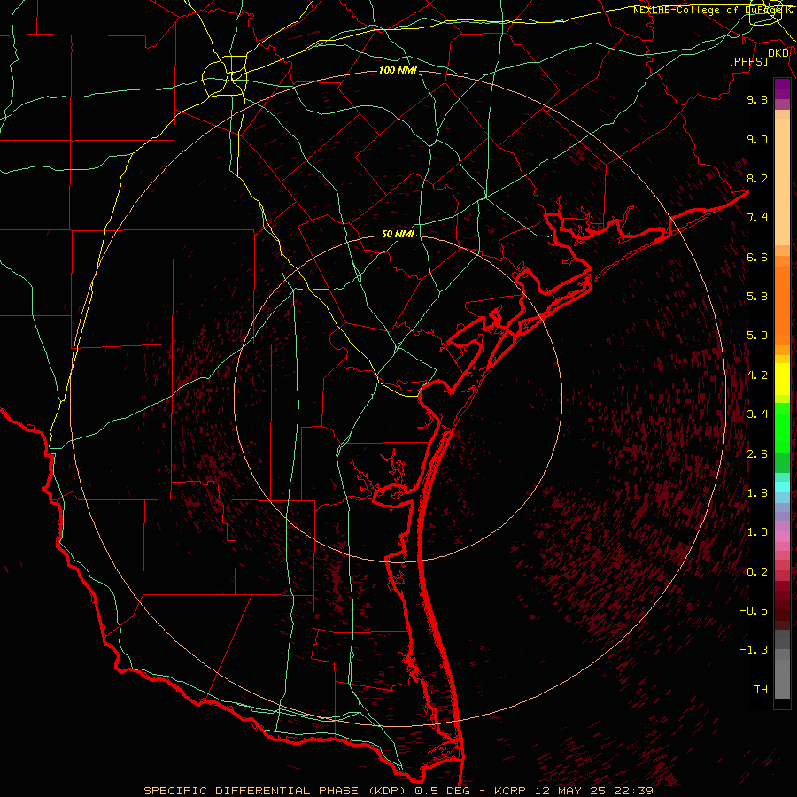The height and width of the screenshot is (797, 797).
Task: Click the 7.4 value on the color scale
Action: click(757, 218)
